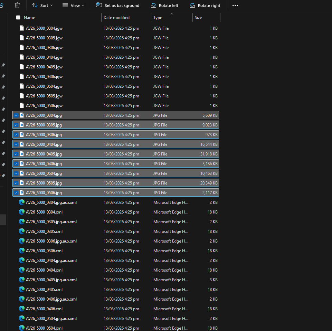Screen dimensions: 332x331
Task: Uncheck the AV26_5000_0304.jpg checkbox
Action: (x=16, y=115)
